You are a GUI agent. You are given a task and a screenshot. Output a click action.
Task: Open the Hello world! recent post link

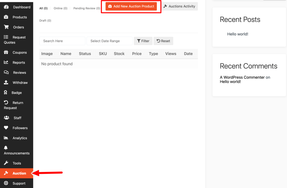click(x=238, y=34)
